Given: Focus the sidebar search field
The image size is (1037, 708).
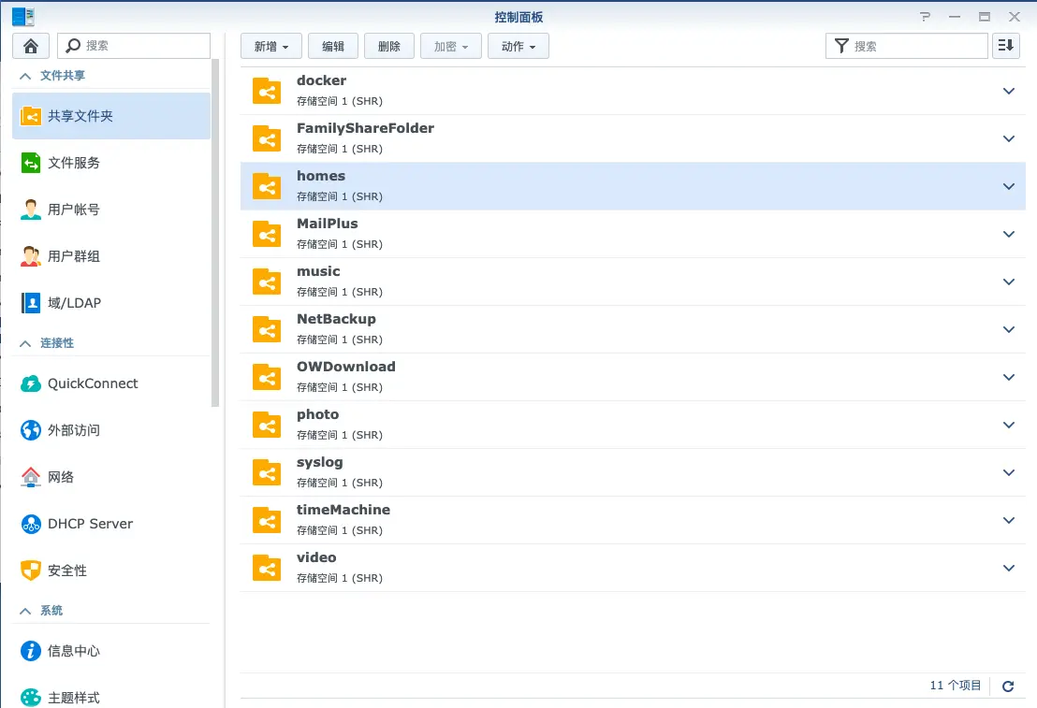Looking at the screenshot, I should click(x=134, y=46).
